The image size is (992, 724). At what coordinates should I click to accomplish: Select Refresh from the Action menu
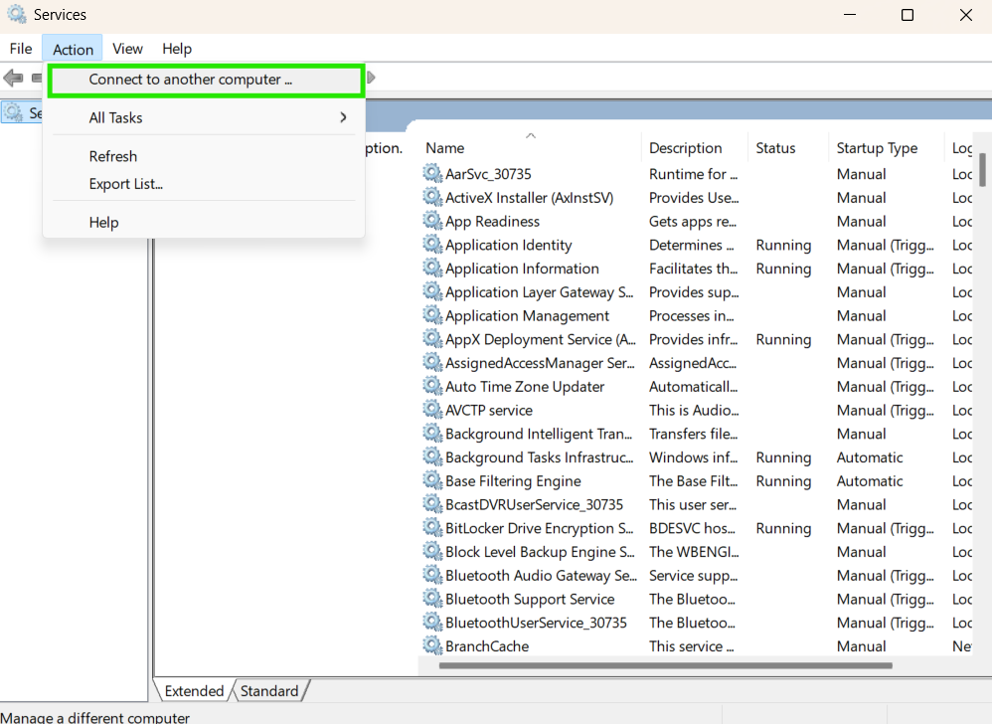click(113, 156)
